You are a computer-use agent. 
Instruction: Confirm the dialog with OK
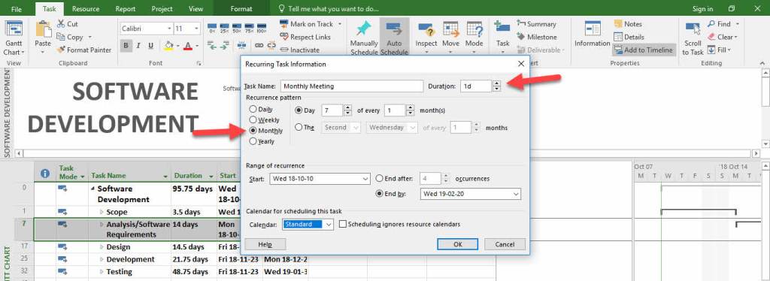coord(457,244)
